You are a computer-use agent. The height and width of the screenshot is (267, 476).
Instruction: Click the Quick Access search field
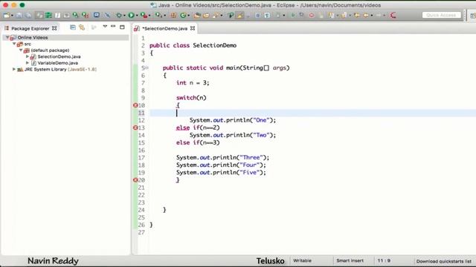441,15
